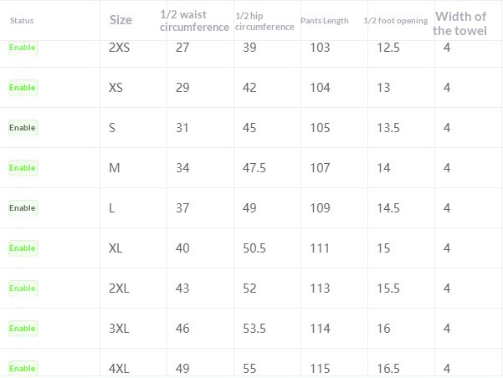
Task: Select the 1/2 hip circumference header
Action: pos(264,20)
